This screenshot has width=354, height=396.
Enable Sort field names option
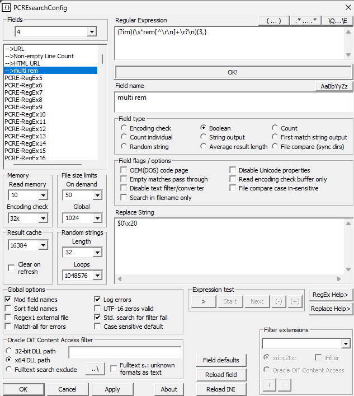(8, 309)
